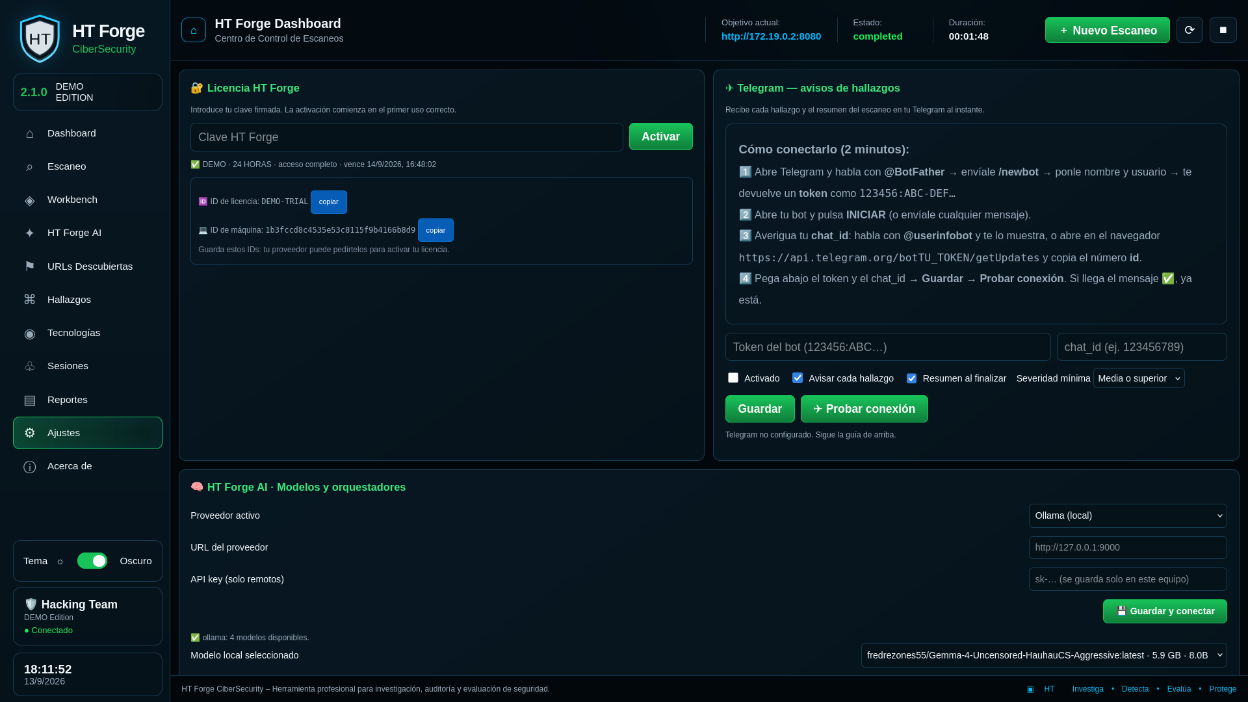This screenshot has width=1248, height=702.
Task: Click the Reportes list icon
Action: point(29,400)
